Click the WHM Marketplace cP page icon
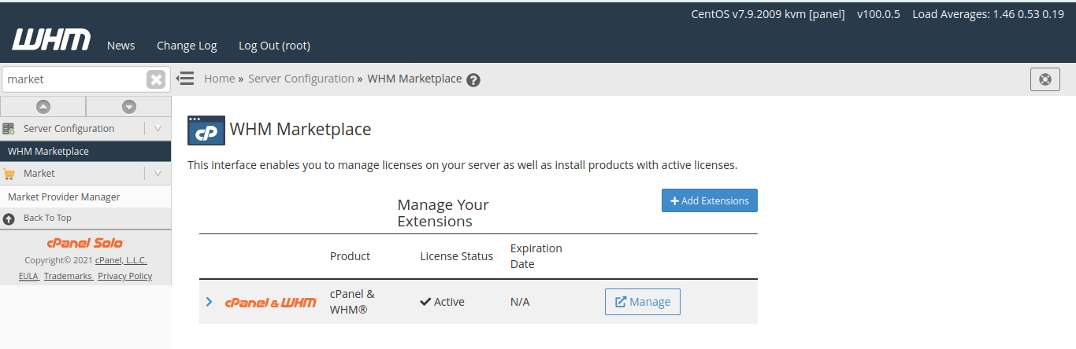 pos(206,130)
